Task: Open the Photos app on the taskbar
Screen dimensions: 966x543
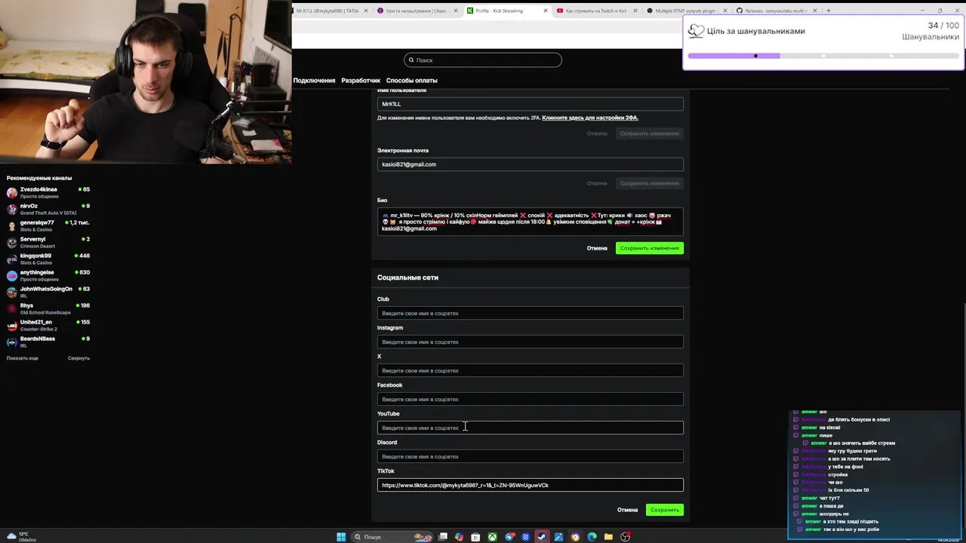Action: (558, 537)
